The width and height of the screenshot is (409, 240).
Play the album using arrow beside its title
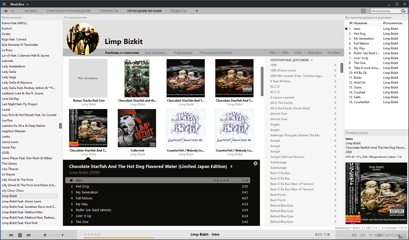point(232,166)
